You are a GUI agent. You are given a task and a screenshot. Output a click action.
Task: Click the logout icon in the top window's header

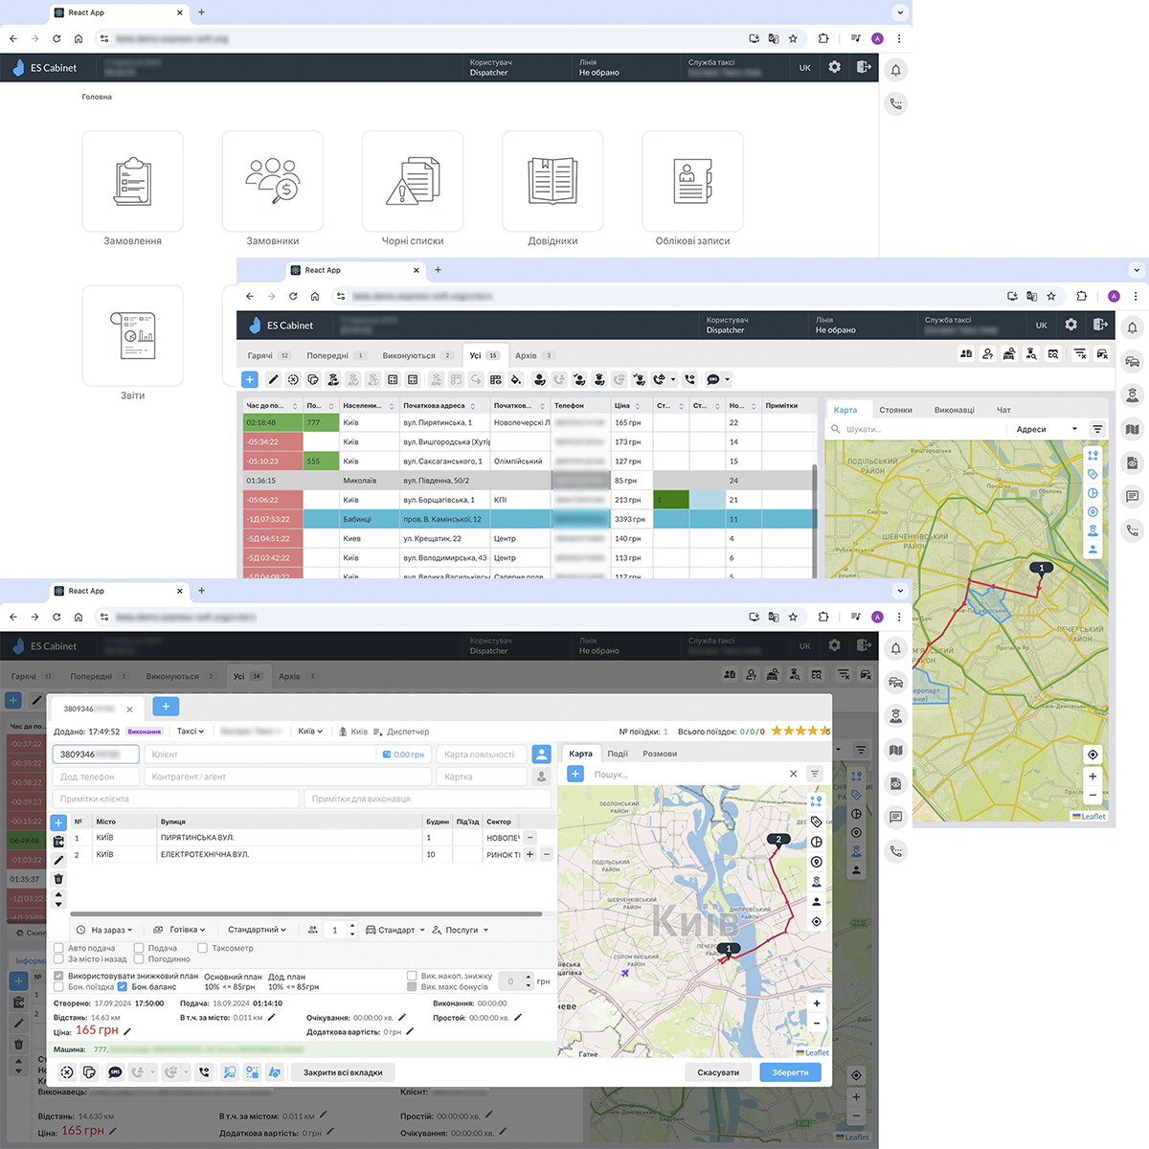pos(864,67)
